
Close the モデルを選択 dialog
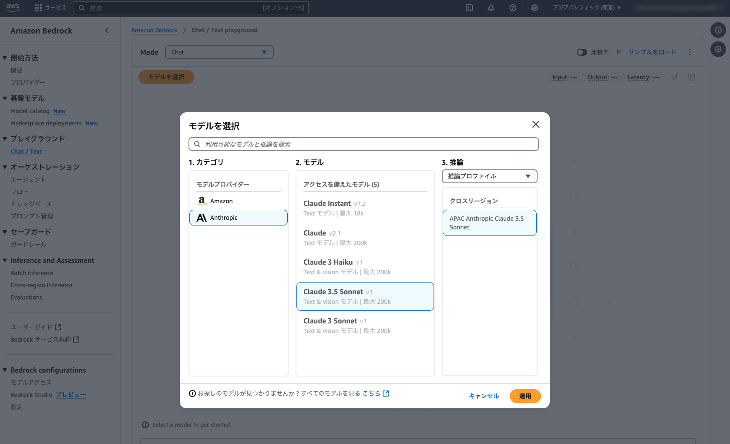click(x=536, y=124)
